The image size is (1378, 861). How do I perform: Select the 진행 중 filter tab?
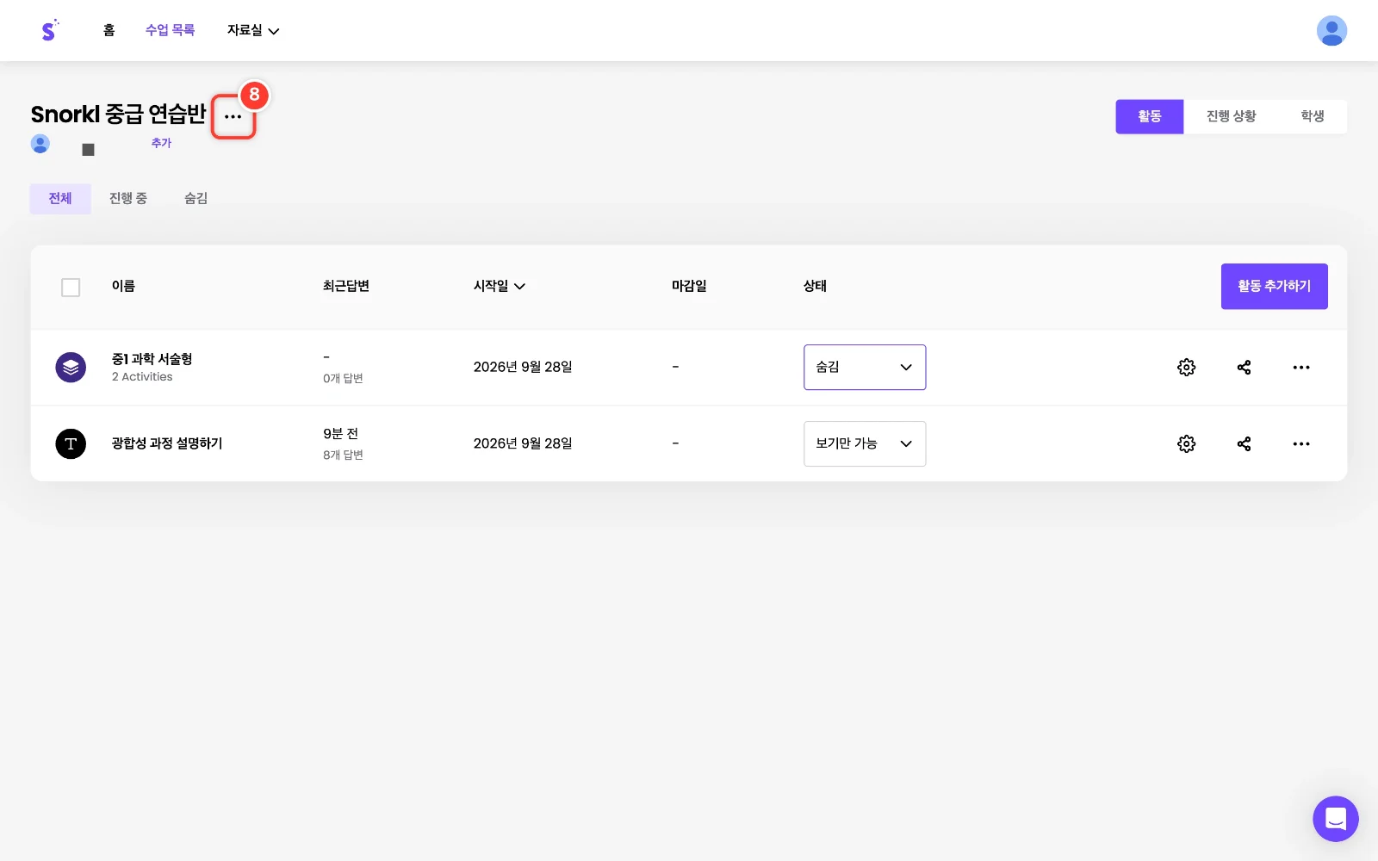click(x=128, y=198)
